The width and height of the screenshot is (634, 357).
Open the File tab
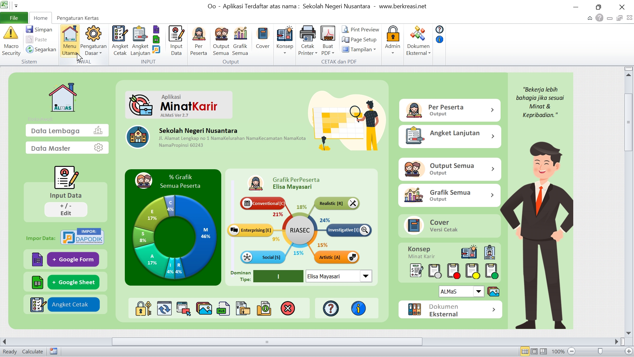(x=14, y=18)
